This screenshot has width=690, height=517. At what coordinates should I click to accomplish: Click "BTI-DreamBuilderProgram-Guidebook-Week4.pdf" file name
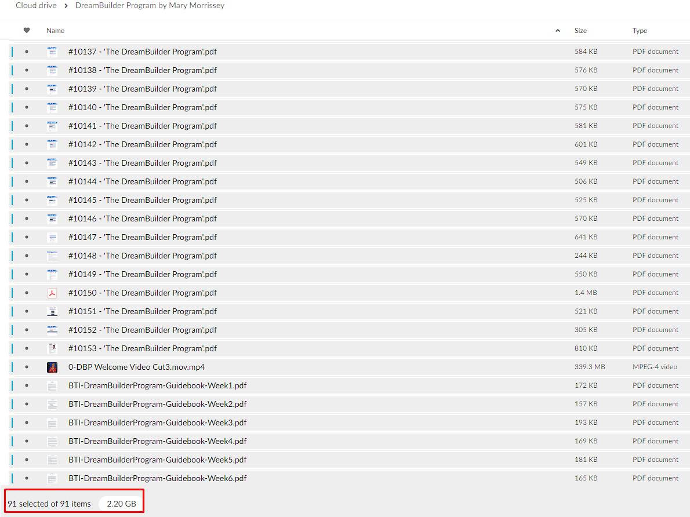158,441
